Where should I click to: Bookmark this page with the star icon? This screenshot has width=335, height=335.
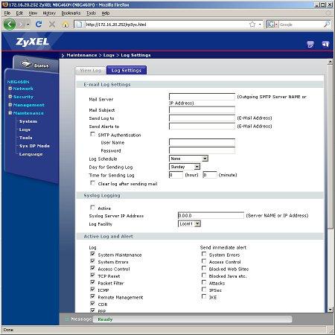252,25
